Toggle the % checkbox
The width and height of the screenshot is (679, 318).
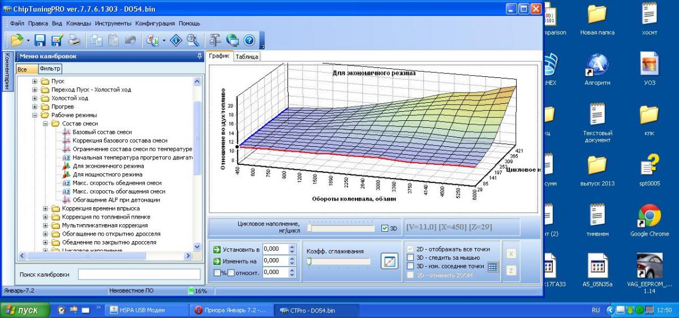(x=217, y=273)
